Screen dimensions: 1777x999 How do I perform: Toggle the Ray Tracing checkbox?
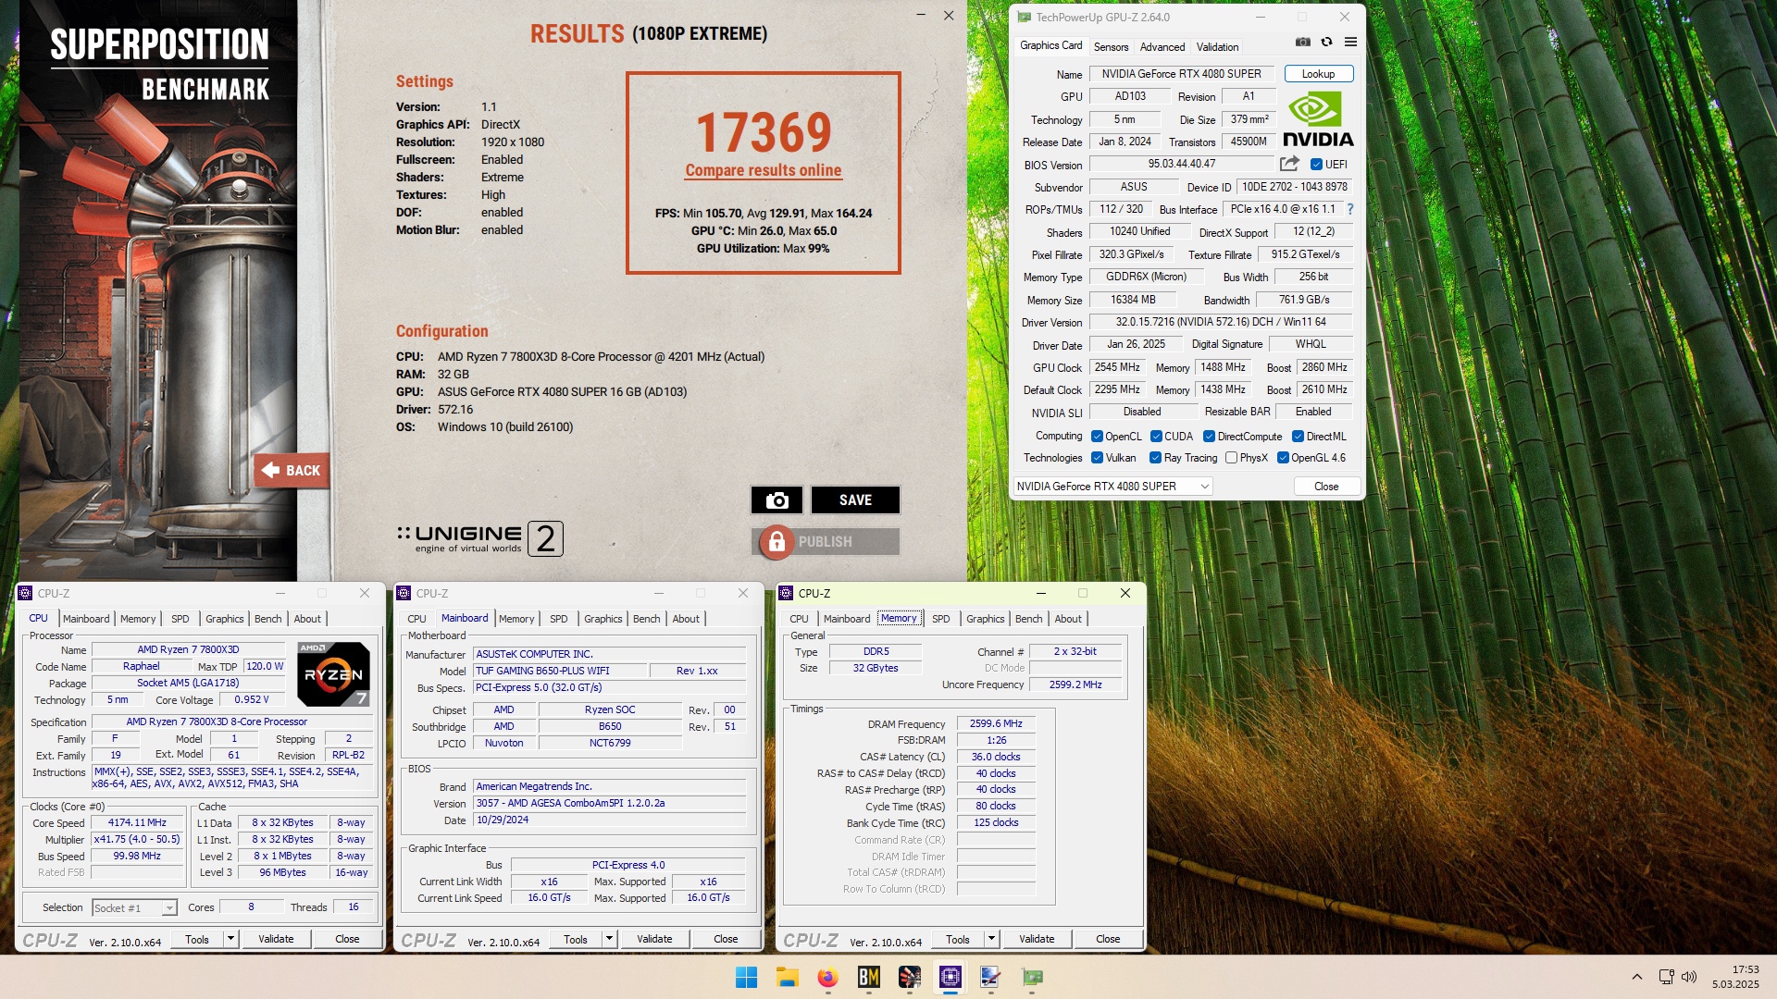[1155, 458]
